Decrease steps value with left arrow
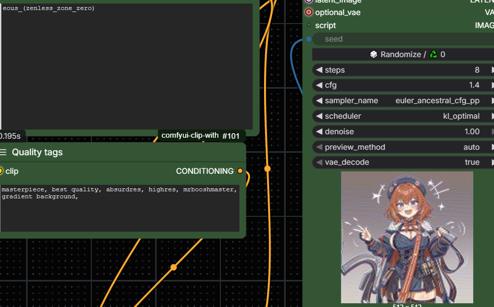This screenshot has height=307, width=494. [319, 70]
